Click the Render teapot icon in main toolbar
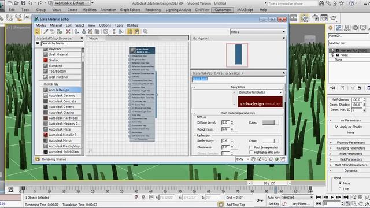This screenshot has height=208, width=370. (333, 18)
